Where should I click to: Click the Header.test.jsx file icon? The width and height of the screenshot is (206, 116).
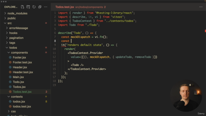10,72
